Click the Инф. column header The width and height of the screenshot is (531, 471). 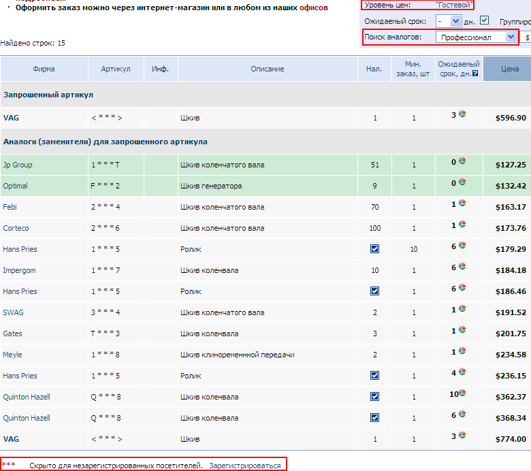[161, 69]
